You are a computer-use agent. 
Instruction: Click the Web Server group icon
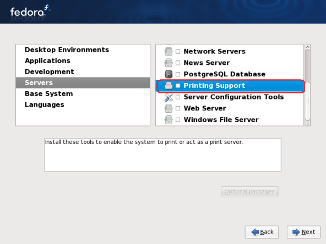point(169,108)
